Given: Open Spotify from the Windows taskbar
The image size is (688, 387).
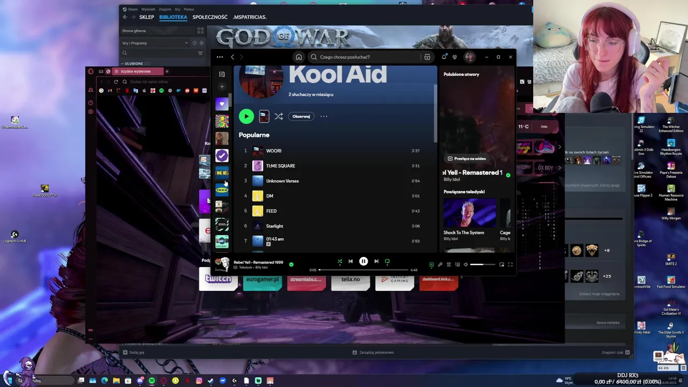Looking at the screenshot, I should coord(152,381).
